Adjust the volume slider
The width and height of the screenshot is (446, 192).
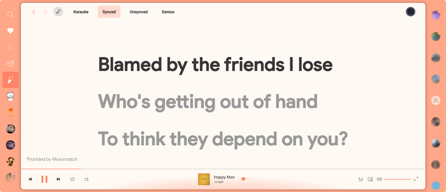(x=398, y=179)
